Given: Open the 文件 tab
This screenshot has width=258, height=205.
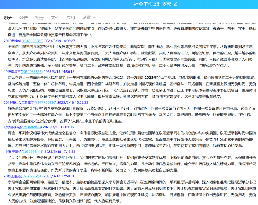Looking at the screenshot, I should [55, 18].
